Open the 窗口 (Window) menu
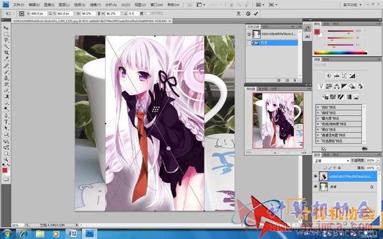The width and height of the screenshot is (383, 239). 157,5
